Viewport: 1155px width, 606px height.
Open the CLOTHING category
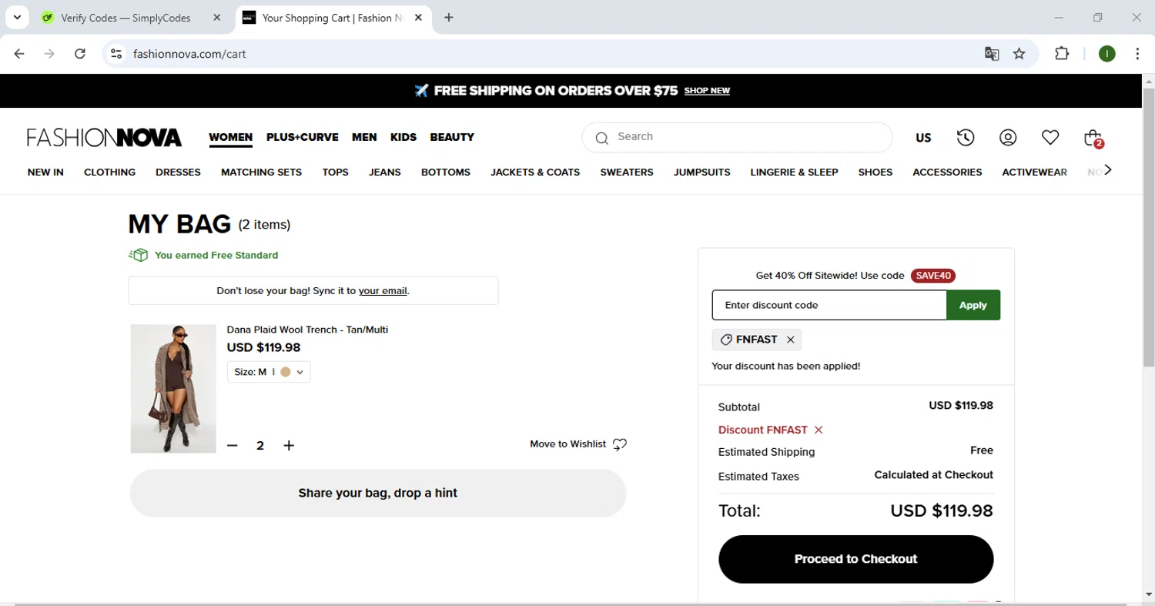coord(109,172)
